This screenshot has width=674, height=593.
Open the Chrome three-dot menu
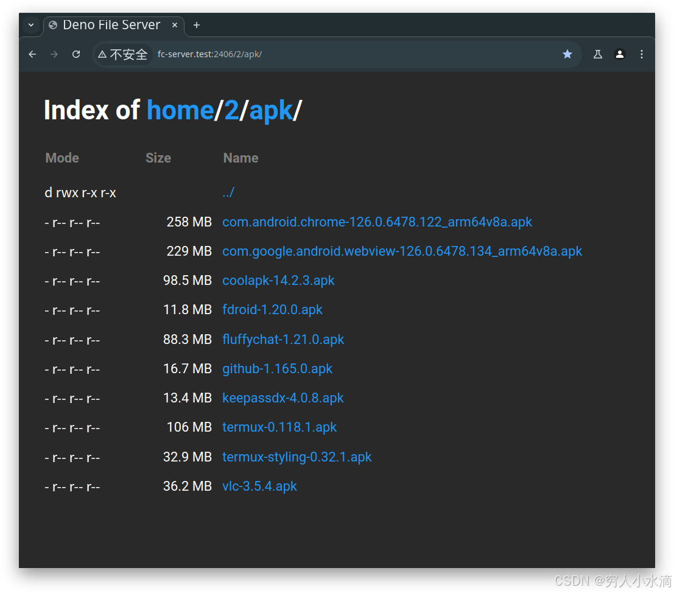point(641,54)
